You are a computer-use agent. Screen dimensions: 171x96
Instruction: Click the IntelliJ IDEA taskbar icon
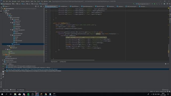coord(37,94)
